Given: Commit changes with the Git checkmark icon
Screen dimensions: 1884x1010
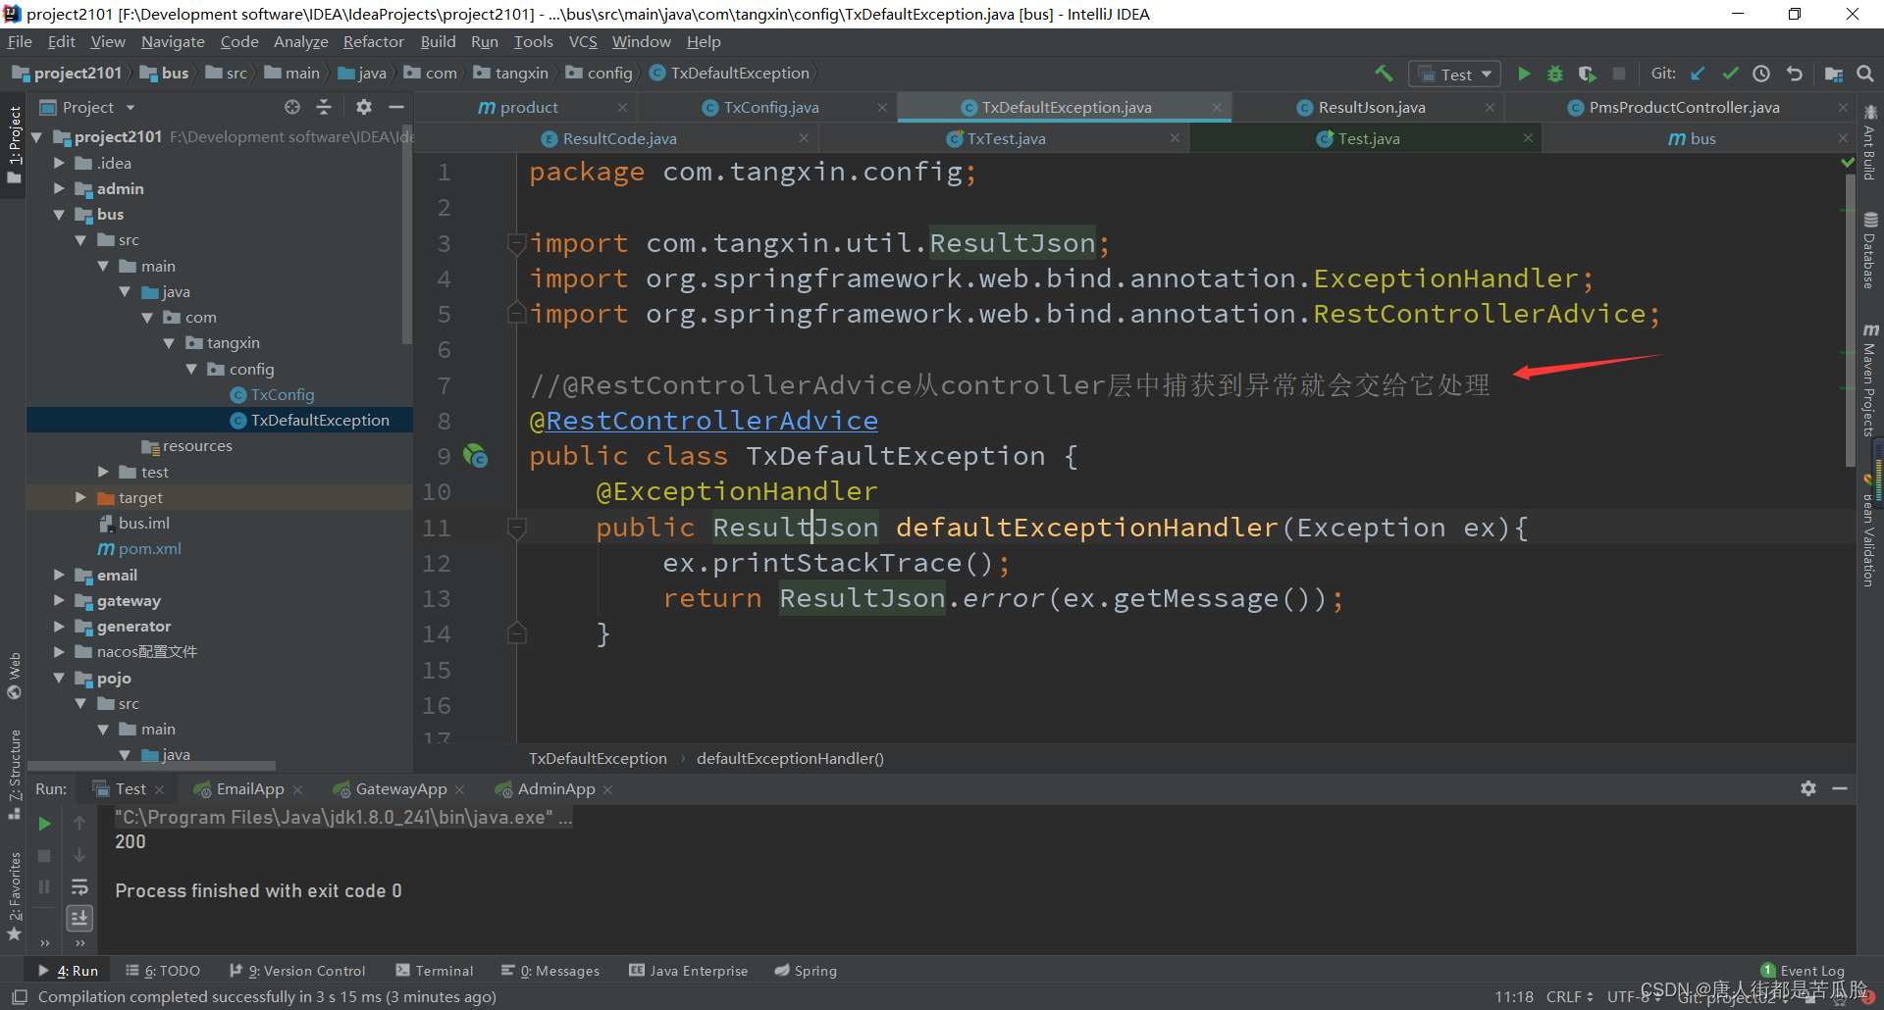Looking at the screenshot, I should tap(1730, 74).
